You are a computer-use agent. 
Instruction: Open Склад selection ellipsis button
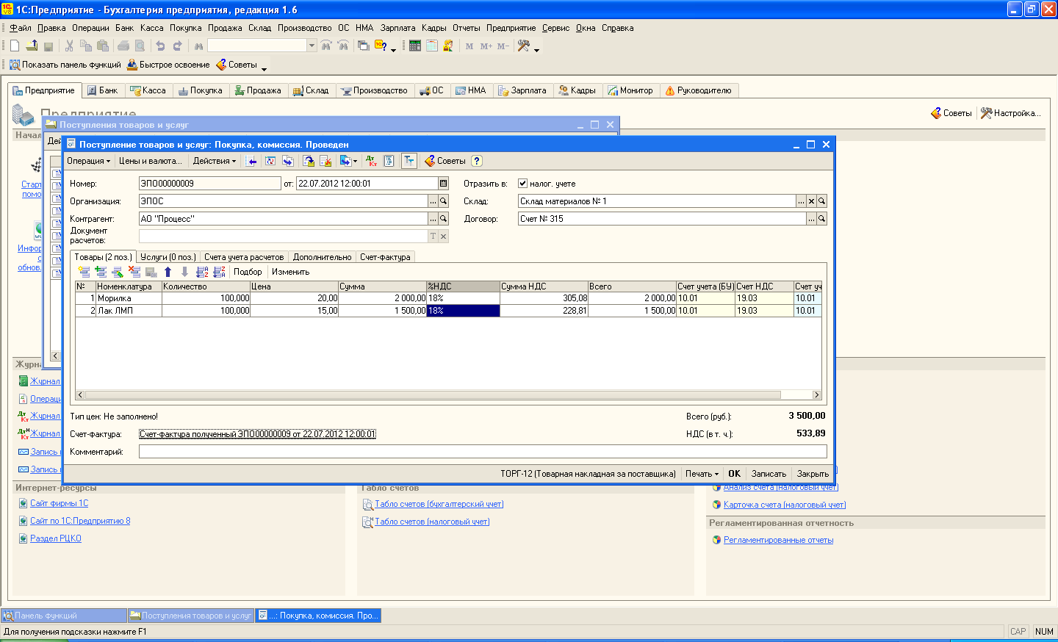(801, 201)
